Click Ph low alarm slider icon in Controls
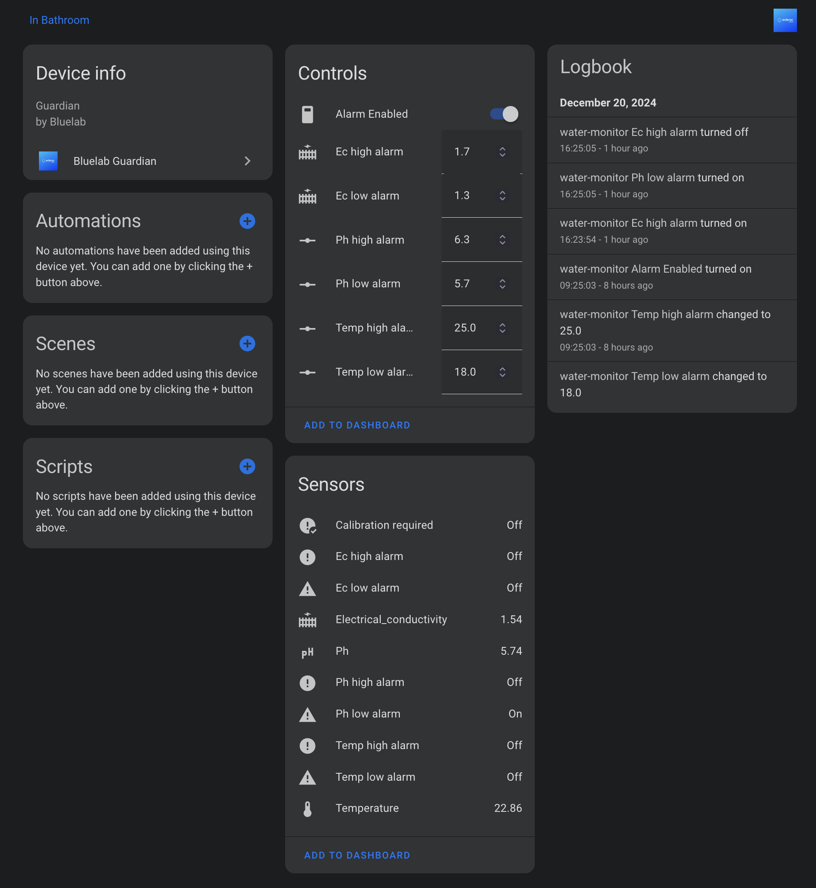Viewport: 816px width, 888px height. [x=307, y=284]
